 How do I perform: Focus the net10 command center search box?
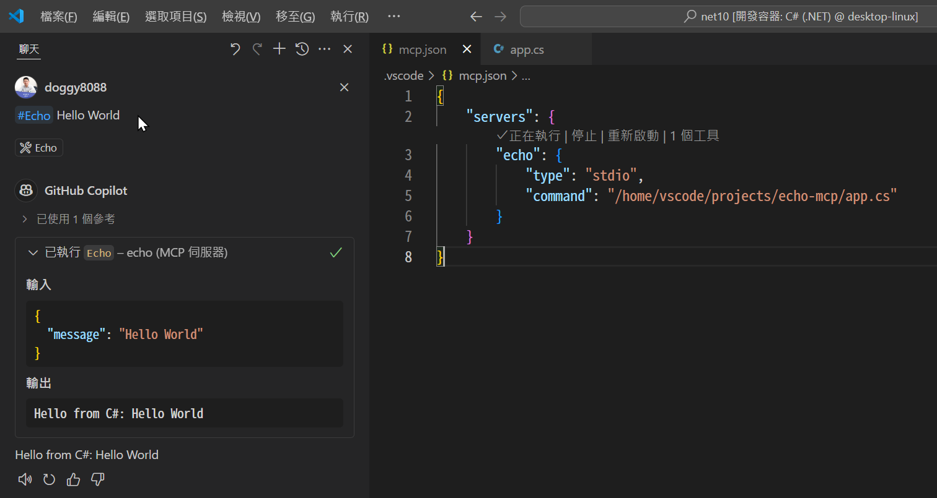pyautogui.click(x=728, y=17)
